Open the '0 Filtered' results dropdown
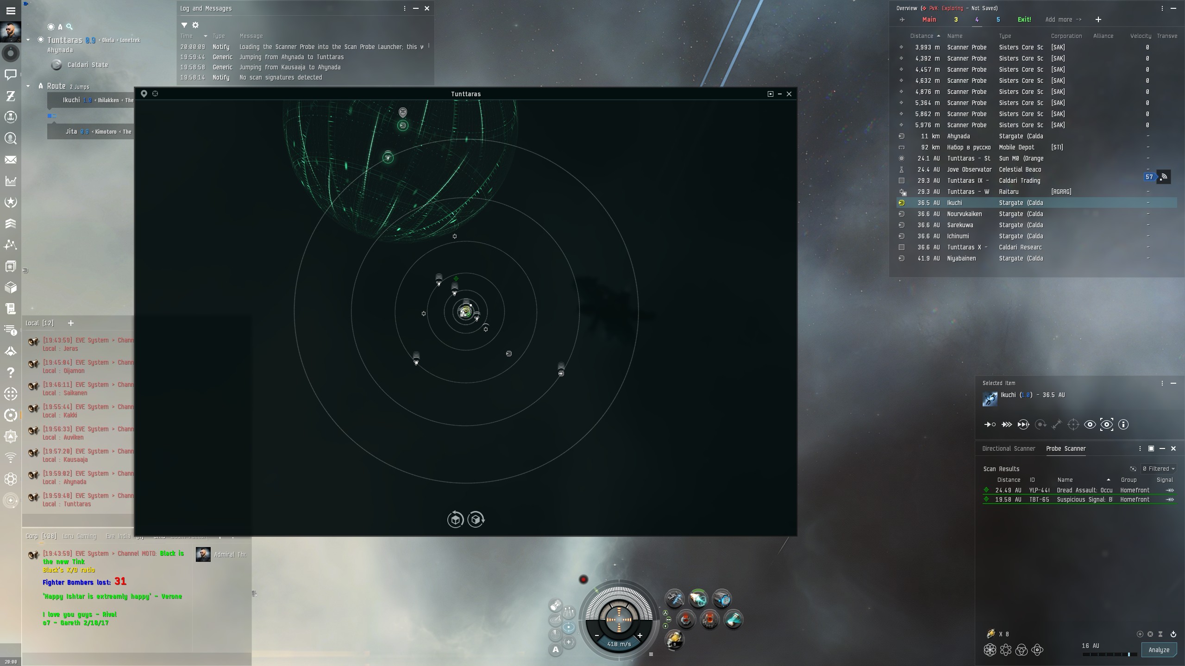 click(1159, 469)
